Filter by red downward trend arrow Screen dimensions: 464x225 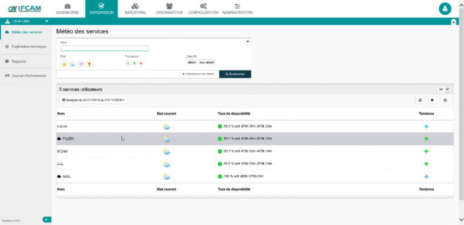click(x=141, y=63)
